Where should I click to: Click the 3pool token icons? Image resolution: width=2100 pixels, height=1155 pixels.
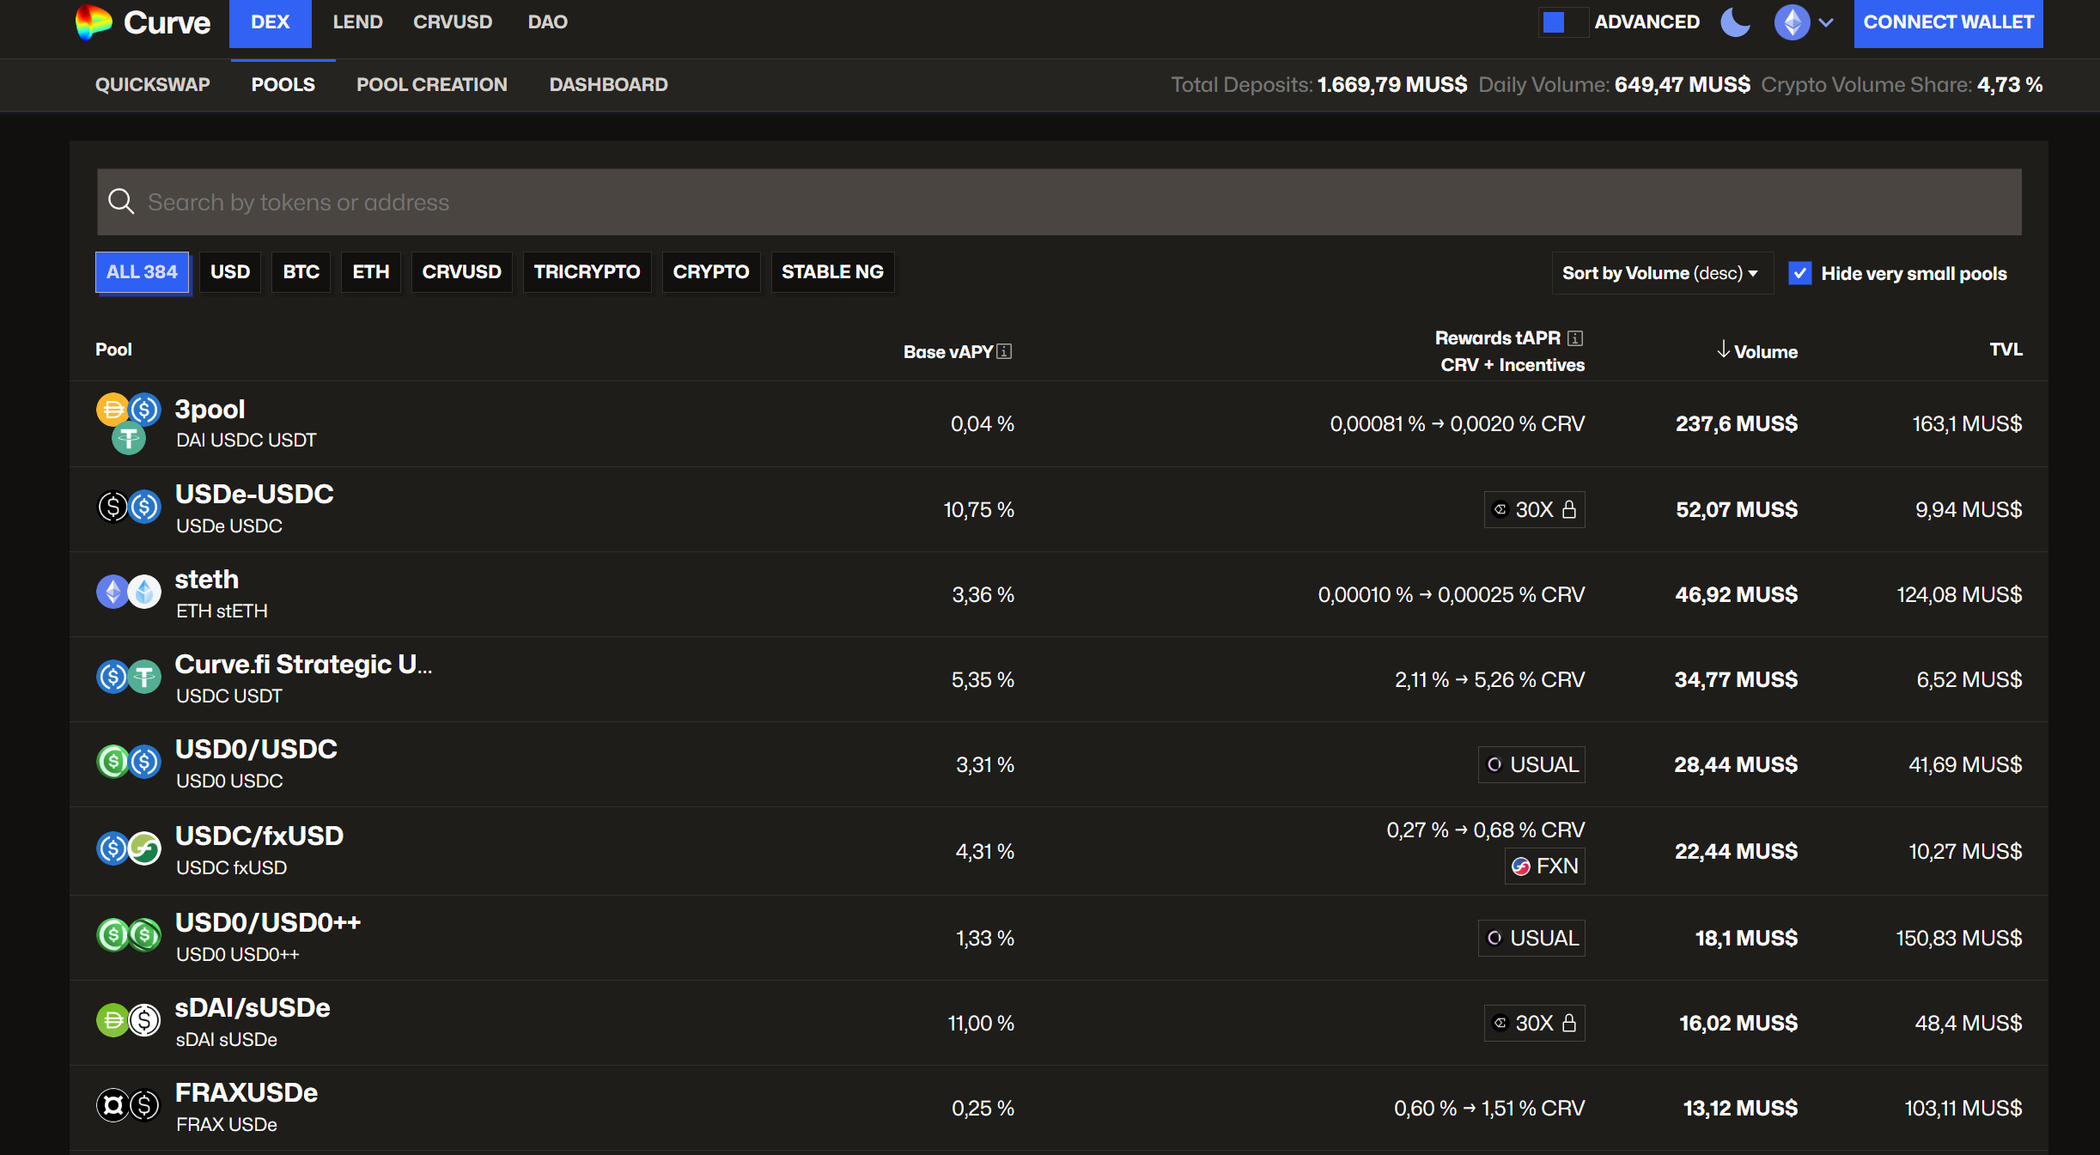pyautogui.click(x=128, y=423)
